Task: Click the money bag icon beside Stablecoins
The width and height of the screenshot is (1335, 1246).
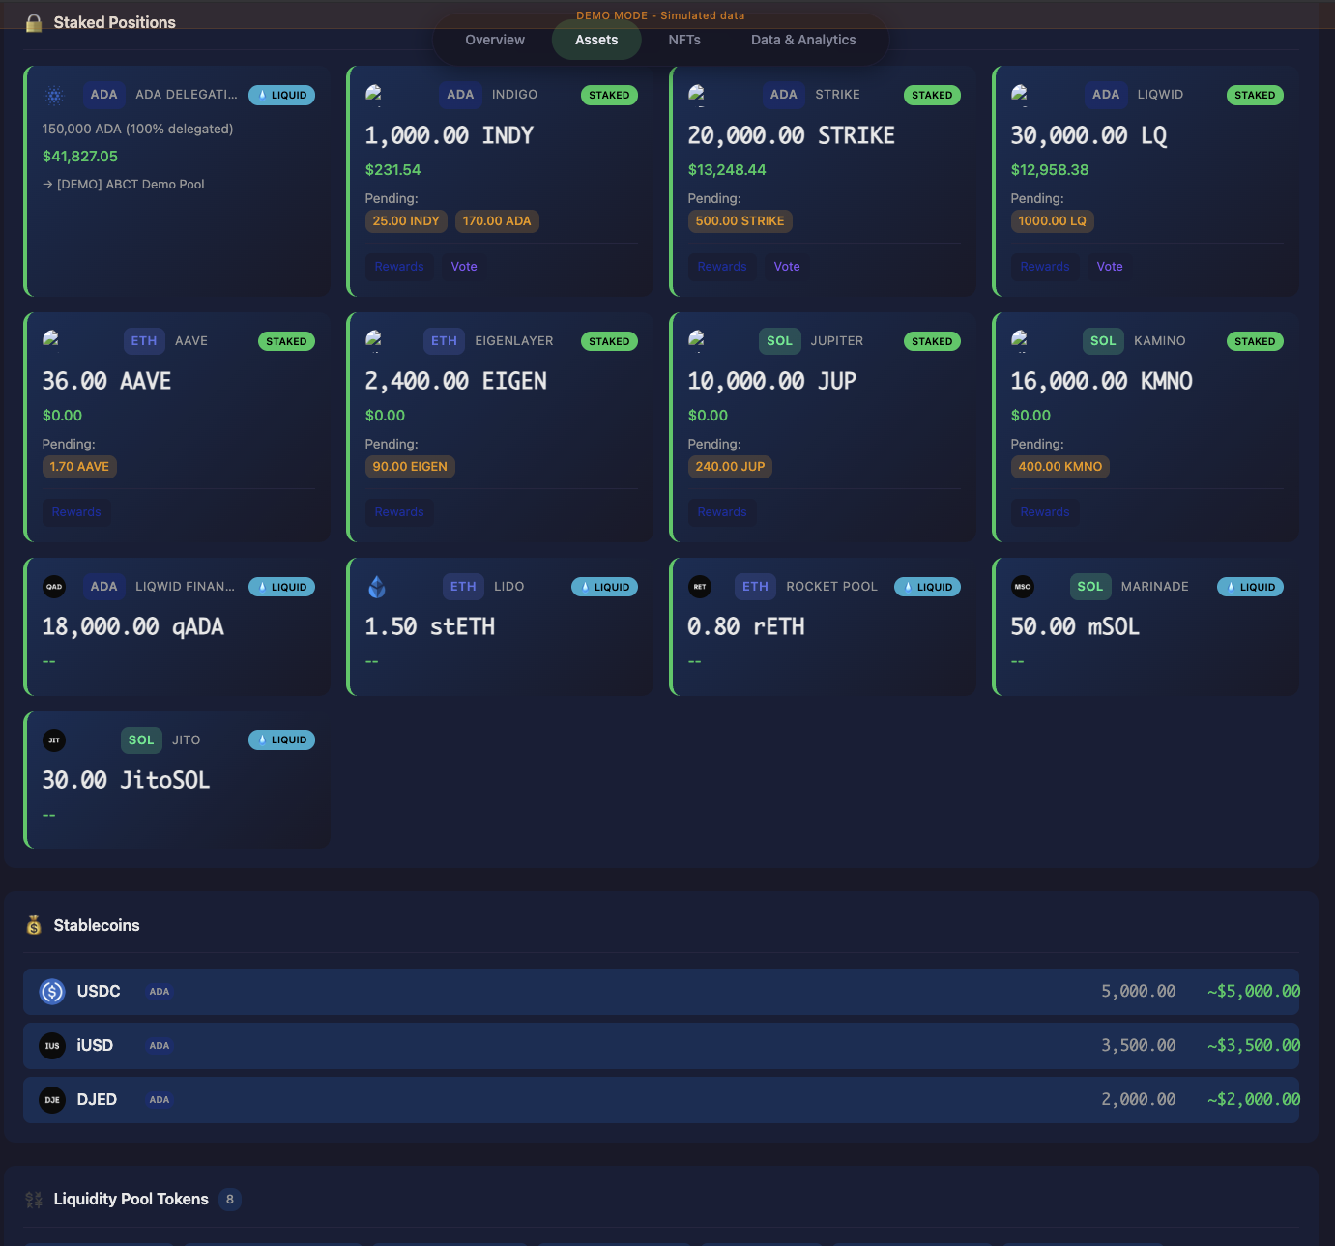Action: (34, 924)
